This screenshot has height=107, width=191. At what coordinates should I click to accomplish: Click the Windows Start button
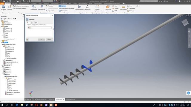[2, 105]
